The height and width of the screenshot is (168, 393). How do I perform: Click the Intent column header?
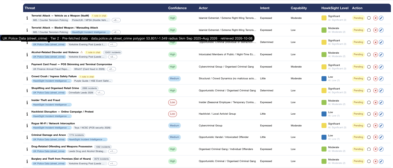(265, 8)
